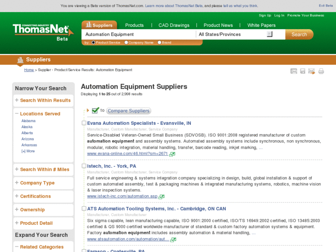Click Promote Your Business link
The height and width of the screenshot is (252, 336).
305,15
